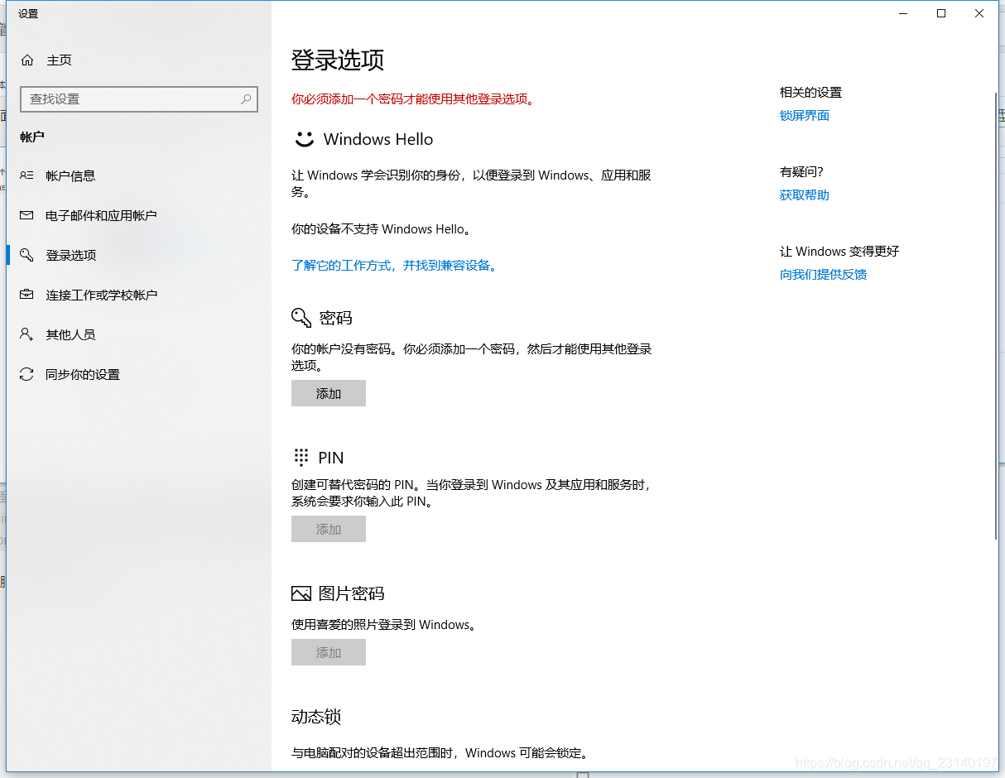
Task: Click the 有疑问? heading
Action: [x=801, y=171]
